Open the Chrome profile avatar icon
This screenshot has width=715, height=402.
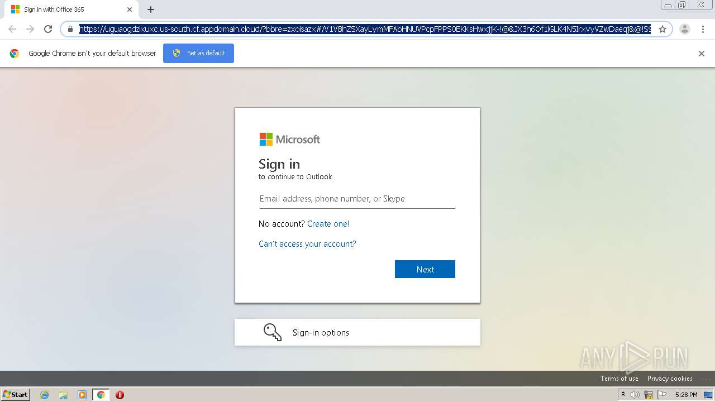685,29
